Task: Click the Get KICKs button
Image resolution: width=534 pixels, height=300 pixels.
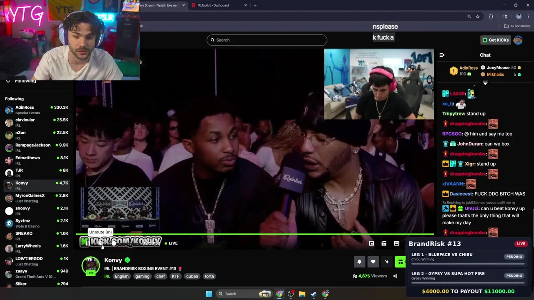Action: 496,40
